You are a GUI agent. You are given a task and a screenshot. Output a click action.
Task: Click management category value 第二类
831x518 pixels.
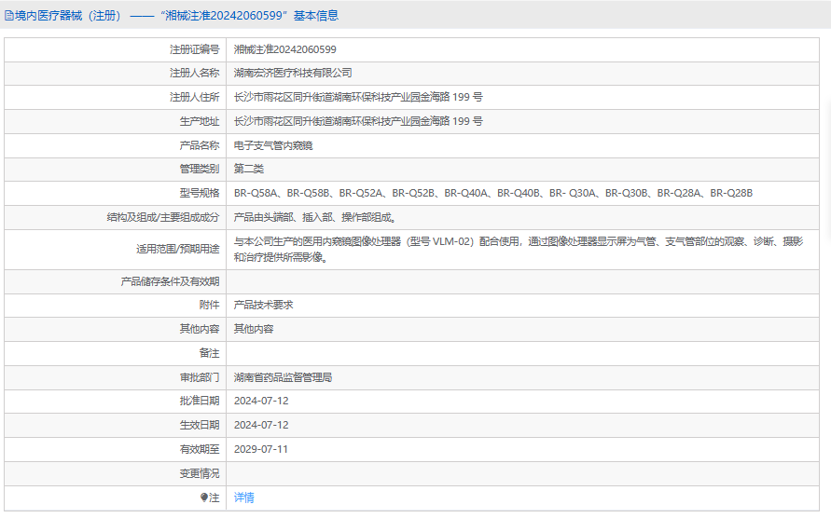pyautogui.click(x=249, y=169)
